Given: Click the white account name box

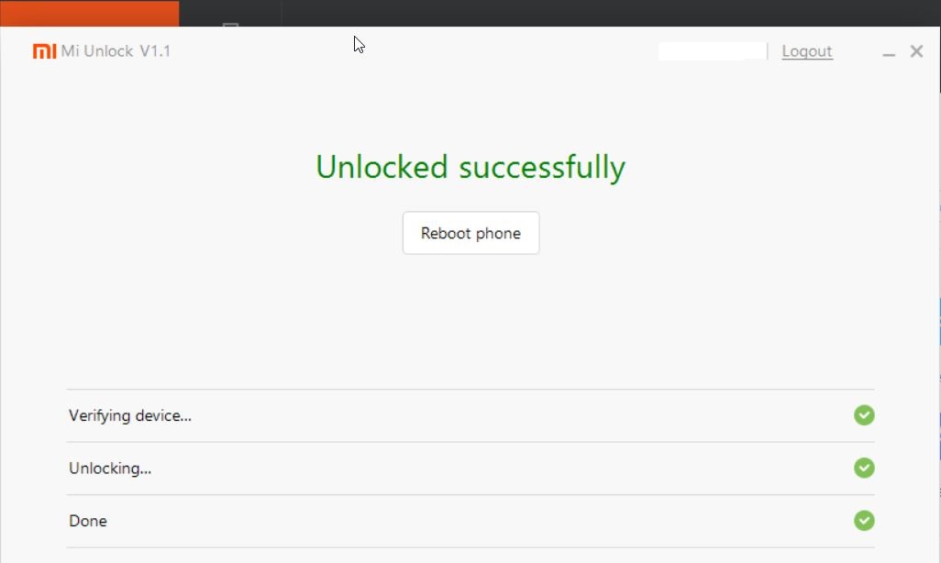Looking at the screenshot, I should [711, 51].
